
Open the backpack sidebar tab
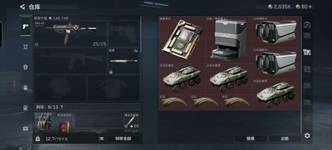click(x=26, y=87)
